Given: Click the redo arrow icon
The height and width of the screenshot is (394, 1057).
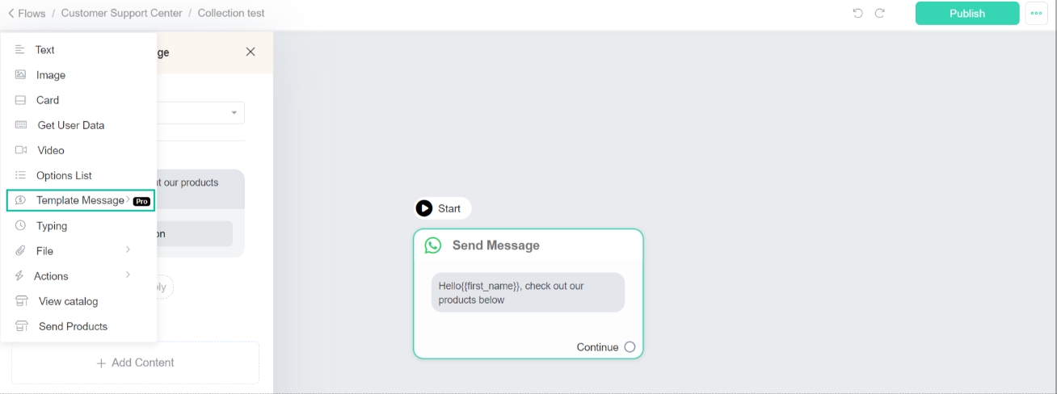Looking at the screenshot, I should pyautogui.click(x=880, y=13).
